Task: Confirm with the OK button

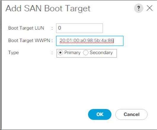Action: 100,114
